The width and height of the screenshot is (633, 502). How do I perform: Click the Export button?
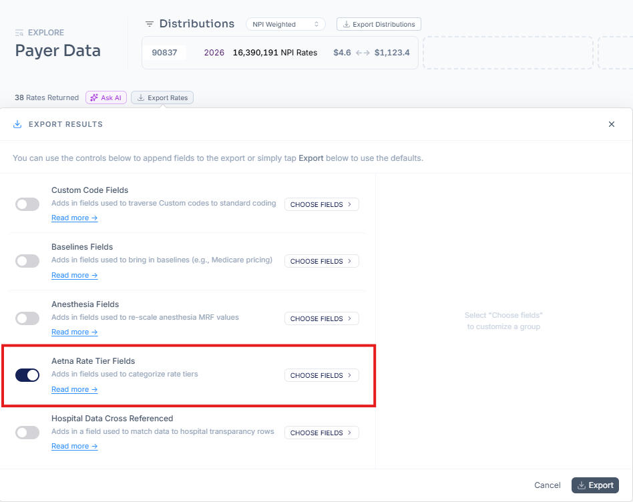point(595,485)
